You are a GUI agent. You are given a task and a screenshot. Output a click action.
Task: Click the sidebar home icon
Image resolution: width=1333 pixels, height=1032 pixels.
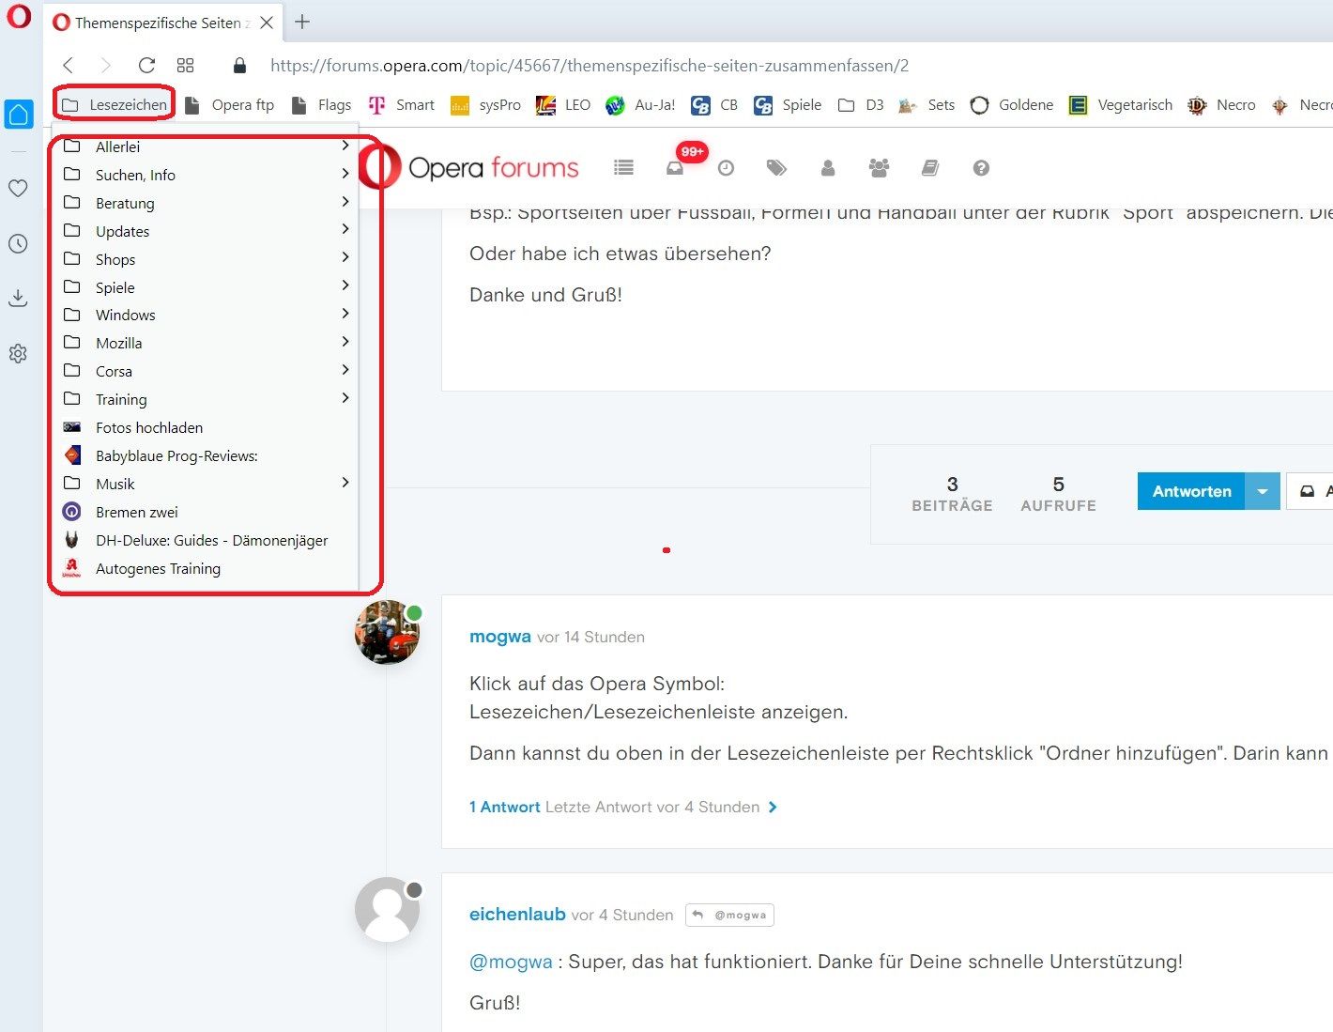tap(19, 115)
